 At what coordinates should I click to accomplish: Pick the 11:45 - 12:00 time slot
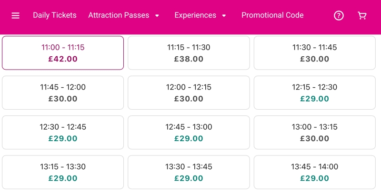tap(63, 92)
